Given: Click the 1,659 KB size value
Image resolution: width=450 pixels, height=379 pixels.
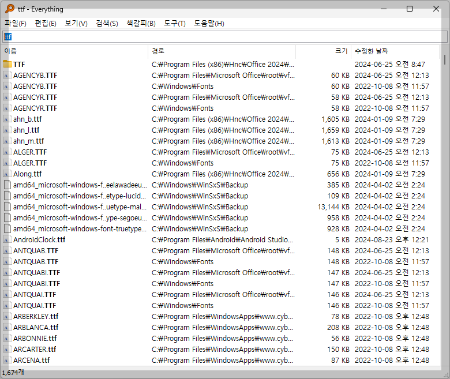Looking at the screenshot, I should click(335, 130).
